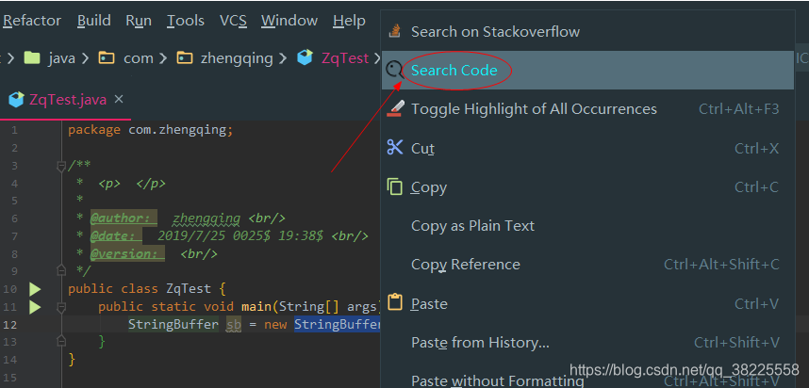
Task: Click the clipboard Paste icon
Action: pyautogui.click(x=395, y=302)
